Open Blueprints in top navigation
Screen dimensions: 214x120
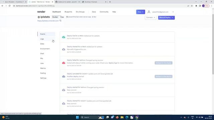point(68,12)
